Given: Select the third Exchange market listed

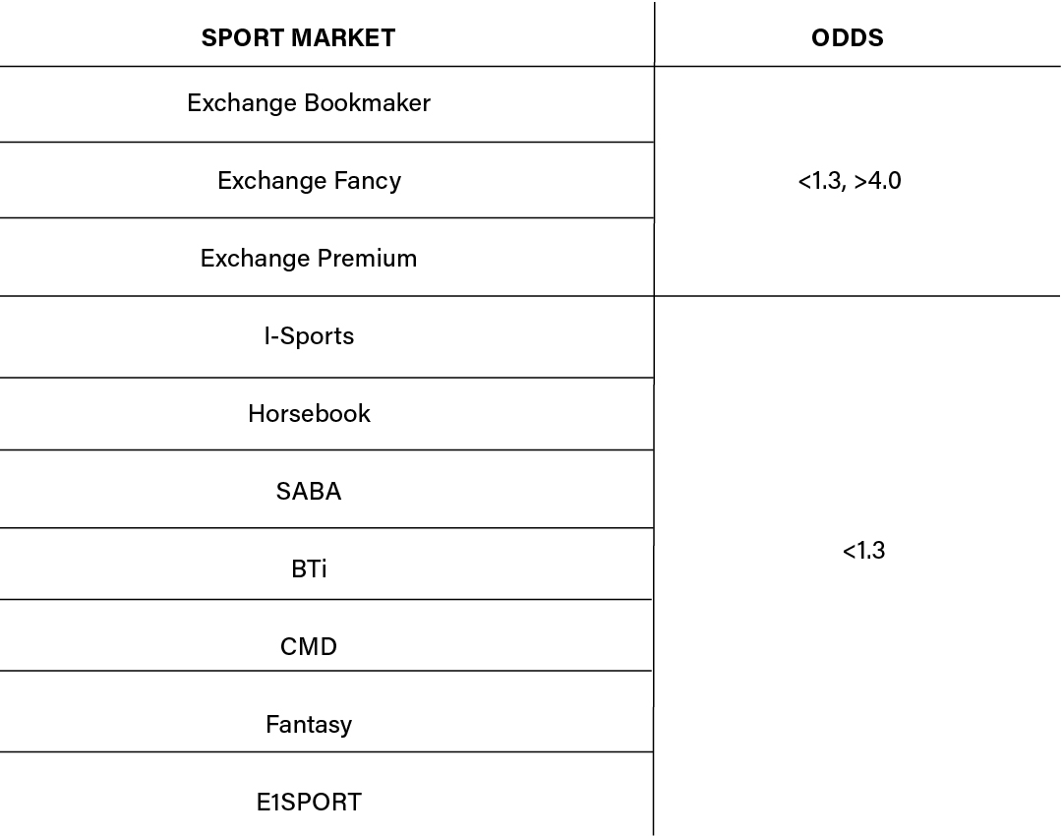Looking at the screenshot, I should [x=309, y=259].
